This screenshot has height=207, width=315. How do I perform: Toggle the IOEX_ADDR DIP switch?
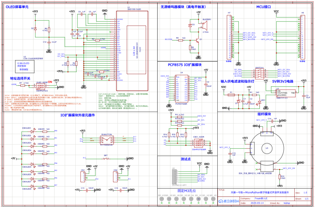(x=199, y=143)
